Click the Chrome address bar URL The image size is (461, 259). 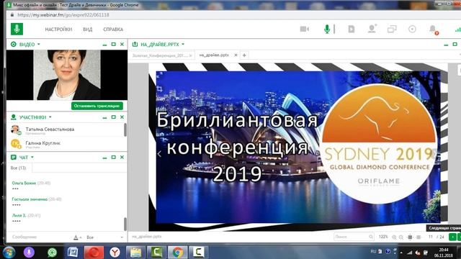pos(63,14)
